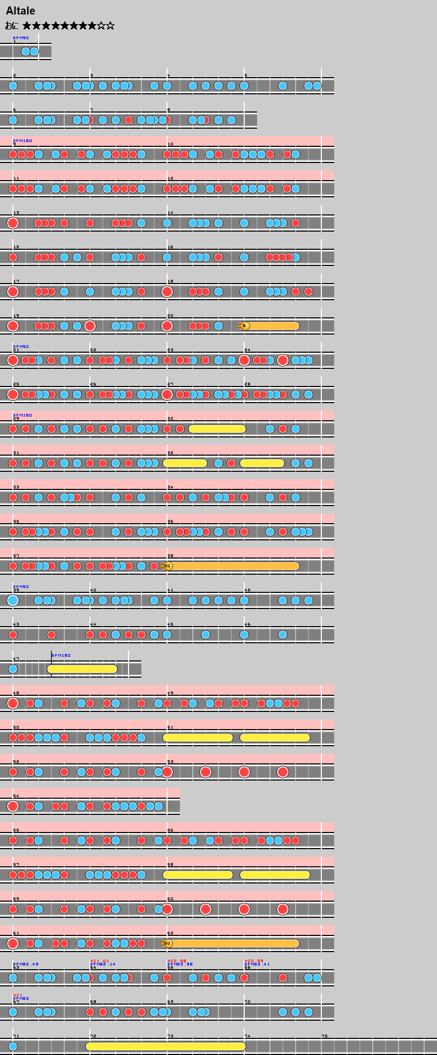Click the BPM180 label beside measure 47
Viewport: 437px width, 1055px height.
pos(61,656)
